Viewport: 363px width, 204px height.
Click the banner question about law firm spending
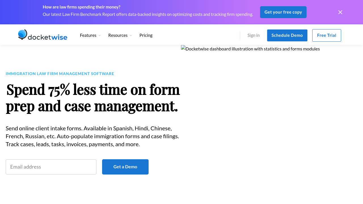[81, 7]
